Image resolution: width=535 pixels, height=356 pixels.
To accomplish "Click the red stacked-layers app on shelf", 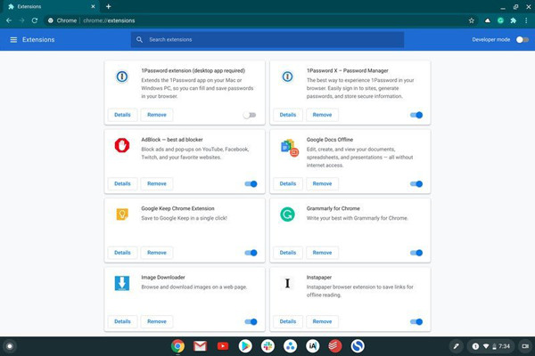I will (x=335, y=346).
